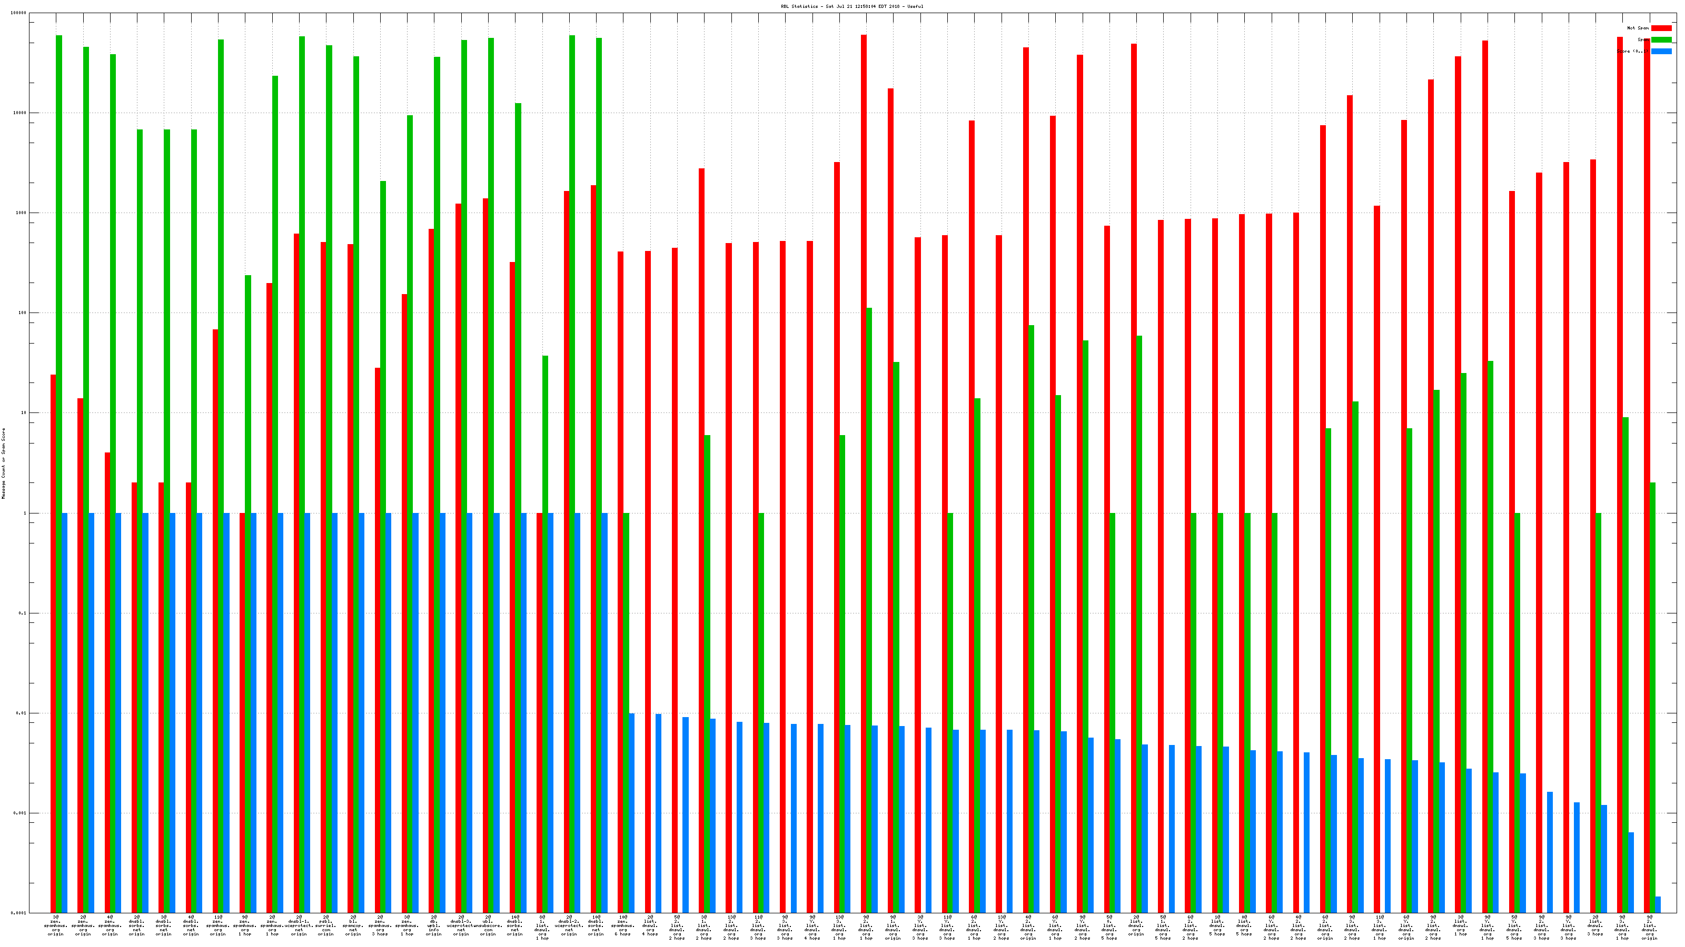The image size is (1685, 947).
Task: Click the Message Count y-axis label
Action: [3, 464]
